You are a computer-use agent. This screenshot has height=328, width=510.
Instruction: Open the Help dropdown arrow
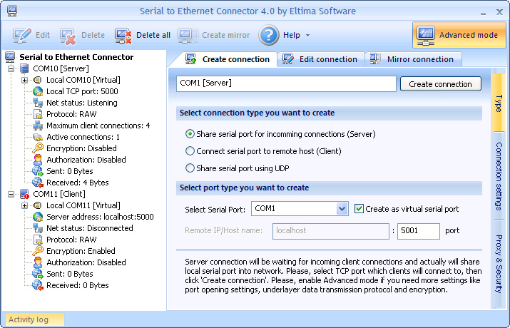point(307,35)
